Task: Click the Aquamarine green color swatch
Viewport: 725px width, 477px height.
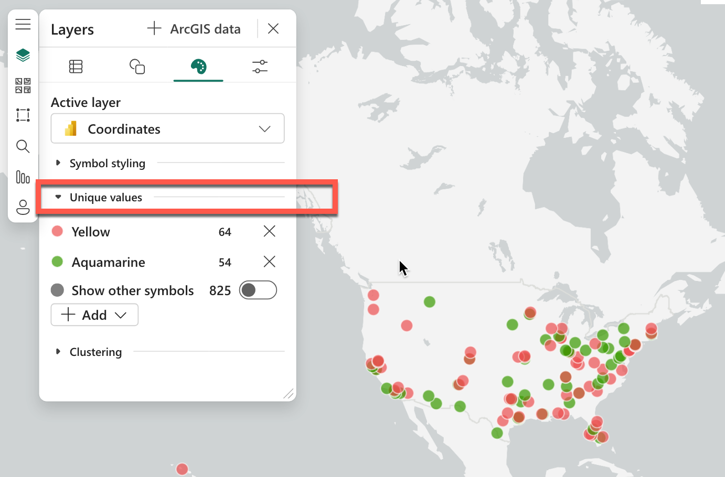Action: click(57, 262)
